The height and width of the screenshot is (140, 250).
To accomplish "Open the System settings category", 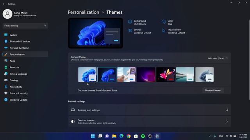I will [25, 35].
